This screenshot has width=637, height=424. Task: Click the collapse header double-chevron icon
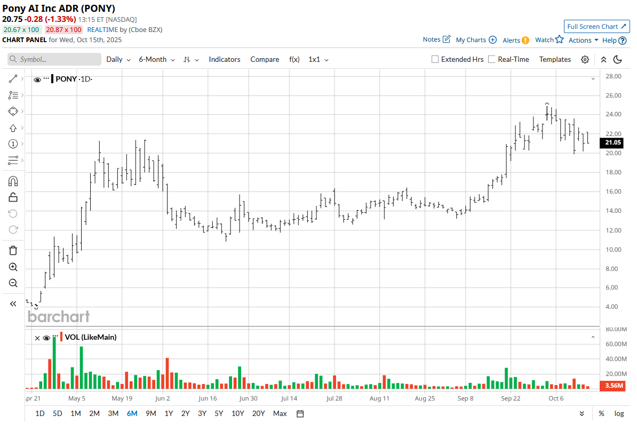604,59
